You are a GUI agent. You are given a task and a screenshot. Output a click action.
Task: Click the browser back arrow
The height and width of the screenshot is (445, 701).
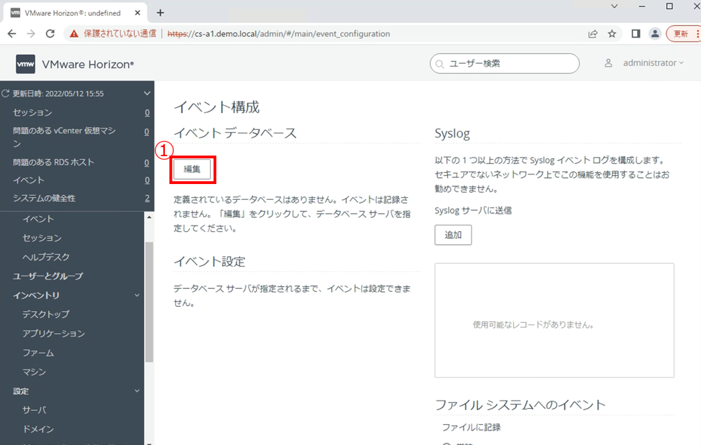coord(12,33)
